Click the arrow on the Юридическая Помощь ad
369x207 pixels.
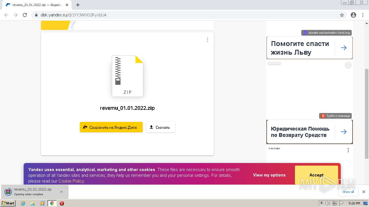[x=344, y=132]
